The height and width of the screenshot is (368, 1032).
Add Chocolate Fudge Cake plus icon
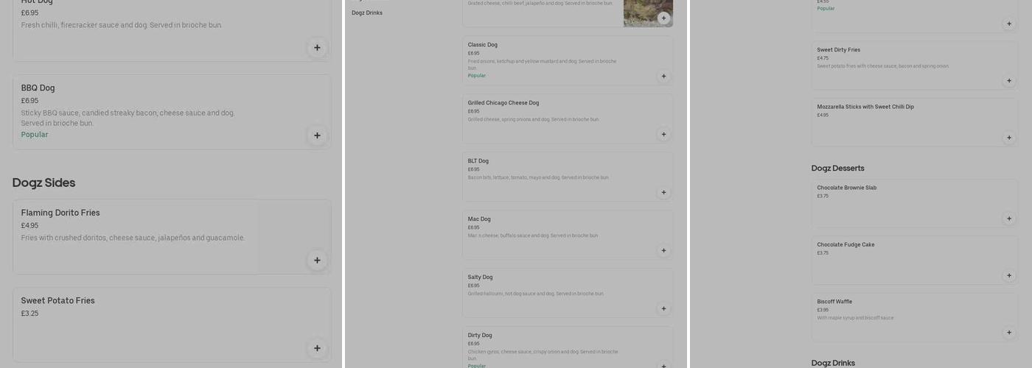1008,276
